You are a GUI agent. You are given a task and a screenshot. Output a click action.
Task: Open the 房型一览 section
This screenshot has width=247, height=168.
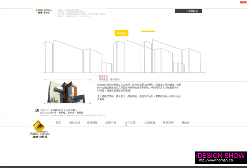[111, 123]
